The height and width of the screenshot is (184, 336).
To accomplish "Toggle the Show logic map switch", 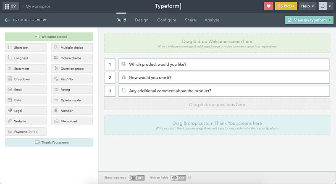I will point(137,178).
